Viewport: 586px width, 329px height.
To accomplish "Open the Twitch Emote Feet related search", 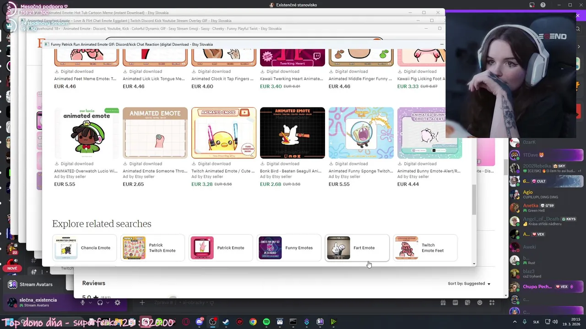I will (425, 248).
